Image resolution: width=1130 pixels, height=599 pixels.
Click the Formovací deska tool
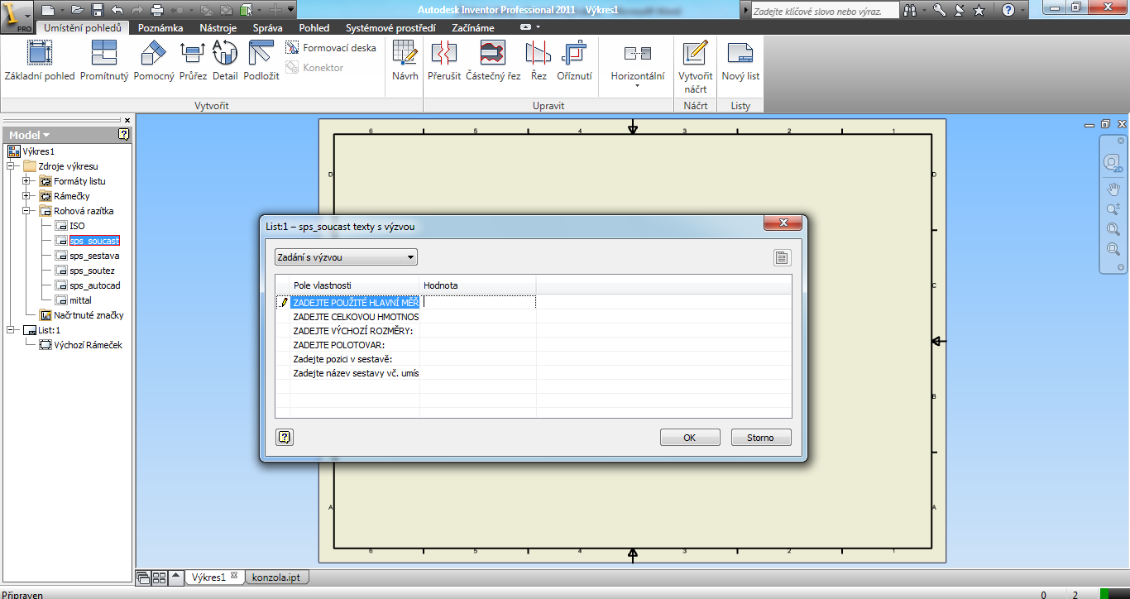coord(331,48)
